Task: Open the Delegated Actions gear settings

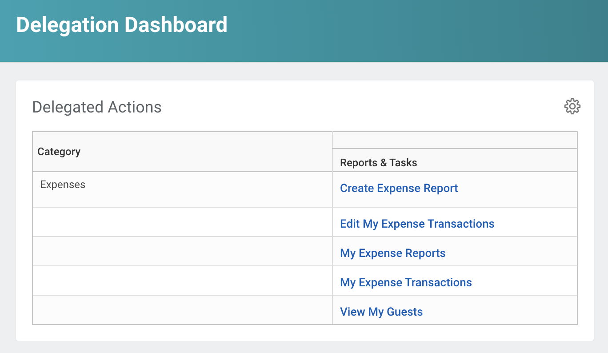Action: 572,107
